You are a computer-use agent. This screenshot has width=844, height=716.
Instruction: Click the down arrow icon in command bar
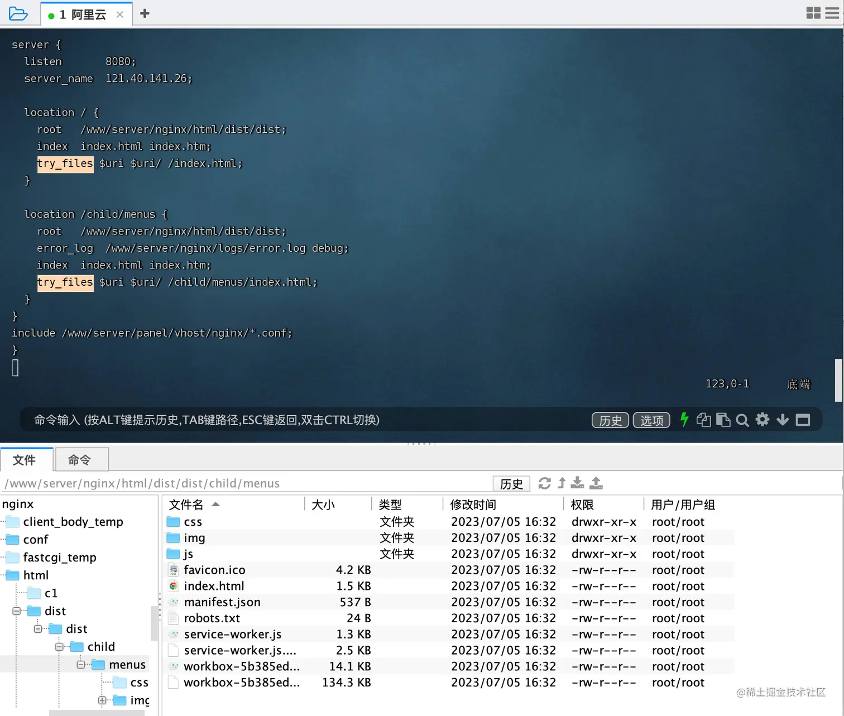(783, 420)
